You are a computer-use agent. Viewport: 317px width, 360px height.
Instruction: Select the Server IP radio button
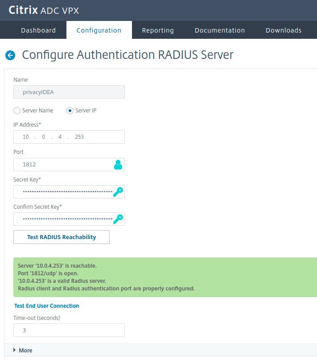[x=70, y=111]
